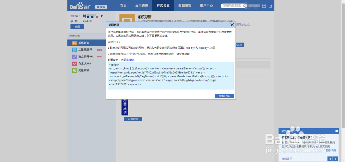
Task: Click the red API icon
Action: (75, 64)
